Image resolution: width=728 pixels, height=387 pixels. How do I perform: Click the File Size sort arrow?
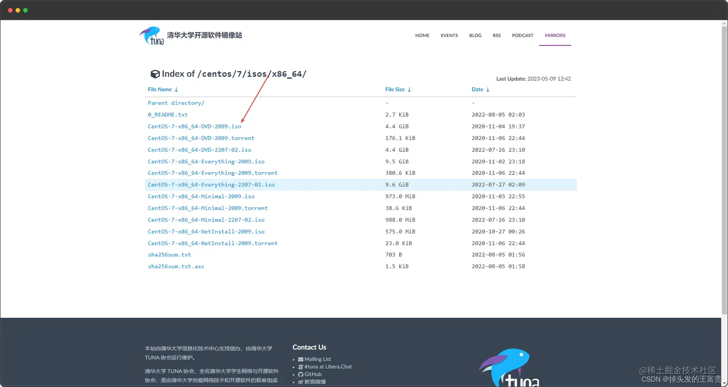(409, 89)
